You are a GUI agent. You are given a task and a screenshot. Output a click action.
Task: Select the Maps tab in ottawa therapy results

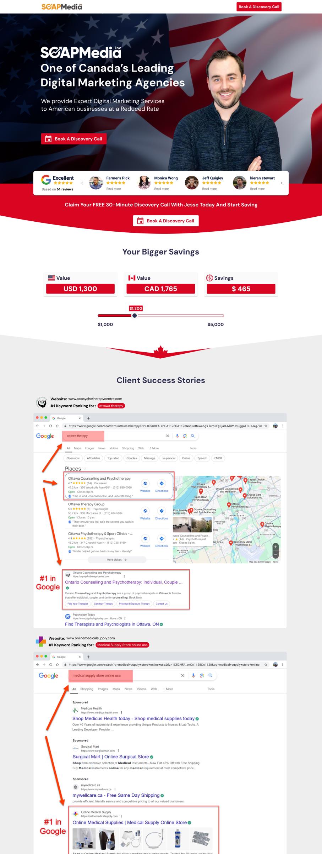pos(77,448)
